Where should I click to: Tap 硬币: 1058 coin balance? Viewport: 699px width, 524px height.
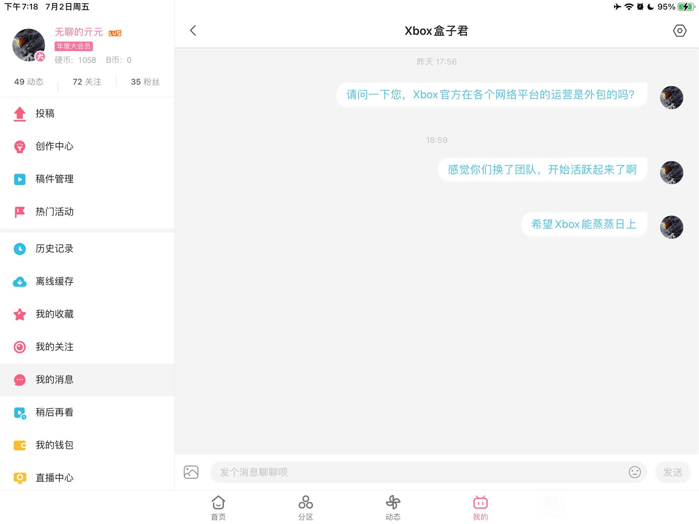tap(75, 60)
